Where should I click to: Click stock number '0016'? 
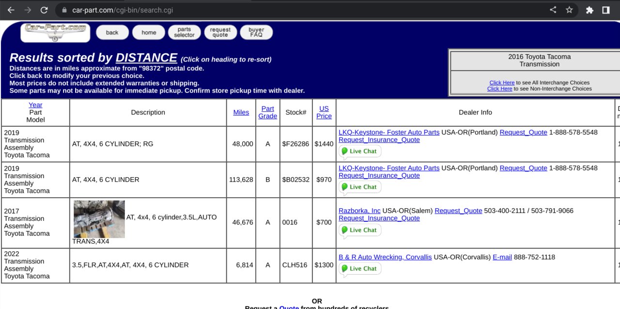(290, 222)
